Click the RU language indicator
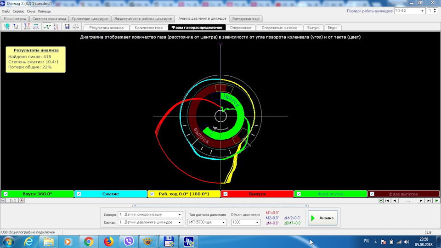The width and height of the screenshot is (441, 248). [x=367, y=241]
